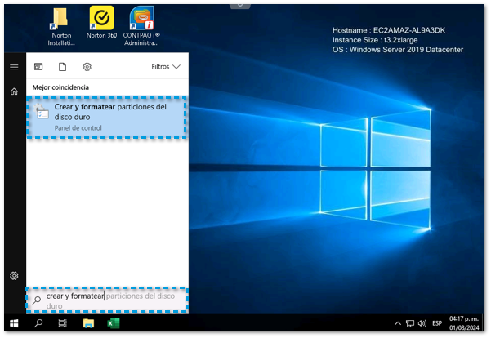Image resolution: width=491 pixels, height=338 pixels.
Task: Open search settings gear in left sidebar
Action: click(14, 276)
